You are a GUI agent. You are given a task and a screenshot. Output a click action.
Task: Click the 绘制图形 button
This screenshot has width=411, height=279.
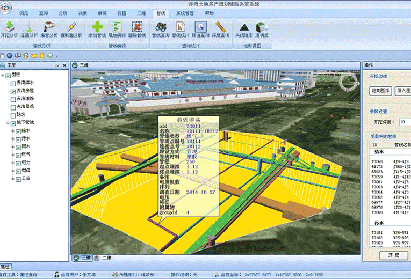coord(380,90)
